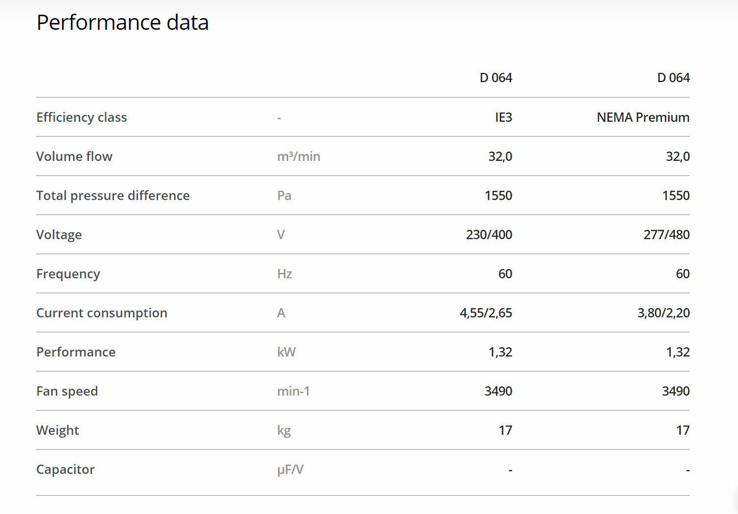Screen dimensions: 738x514
Task: Select the 'Efficiency class' row label
Action: coord(82,117)
